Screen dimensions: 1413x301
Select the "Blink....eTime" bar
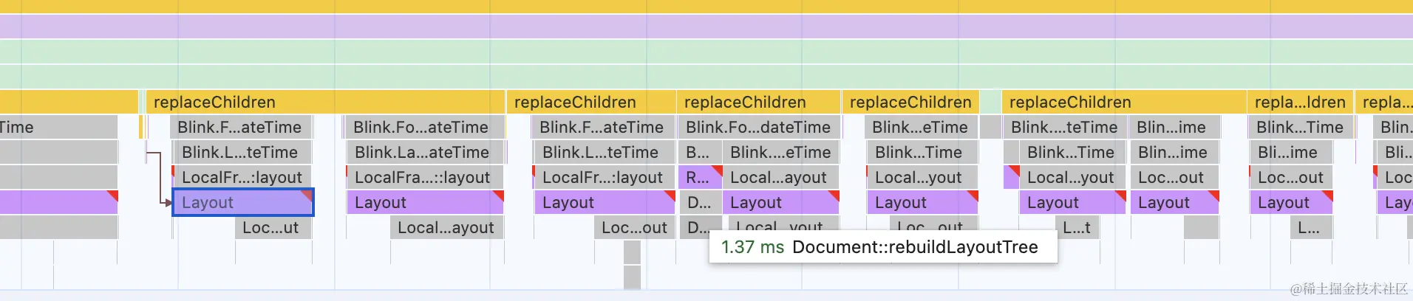[780, 152]
